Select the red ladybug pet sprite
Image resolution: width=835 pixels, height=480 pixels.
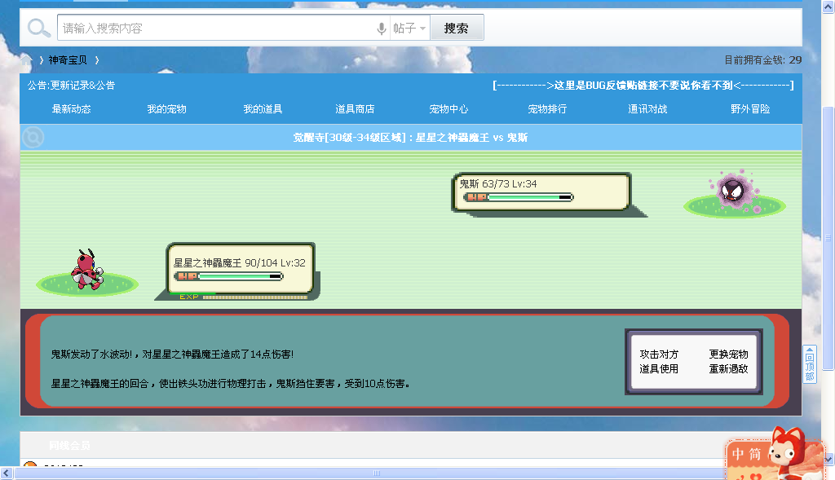point(86,271)
